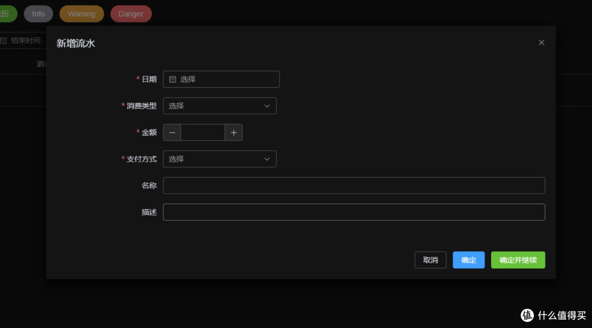Click the calendar icon in 日期 field

pyautogui.click(x=173, y=80)
